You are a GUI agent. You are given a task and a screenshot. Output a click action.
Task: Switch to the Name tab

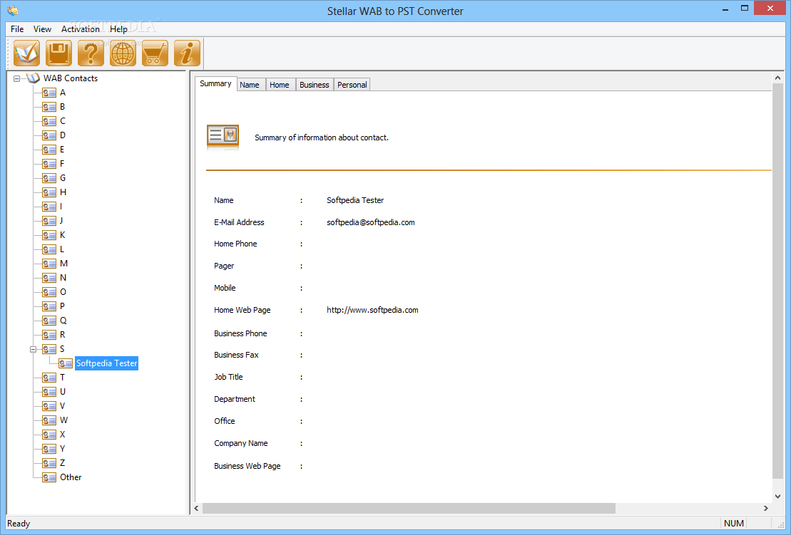point(250,85)
